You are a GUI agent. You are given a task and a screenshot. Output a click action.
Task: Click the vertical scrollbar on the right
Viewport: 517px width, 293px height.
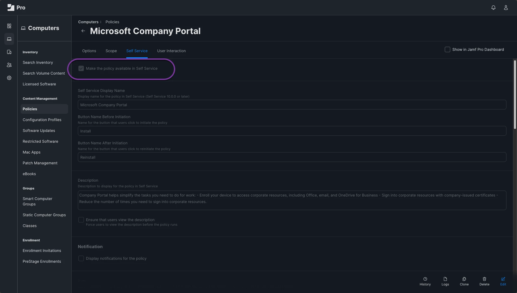tap(515, 95)
